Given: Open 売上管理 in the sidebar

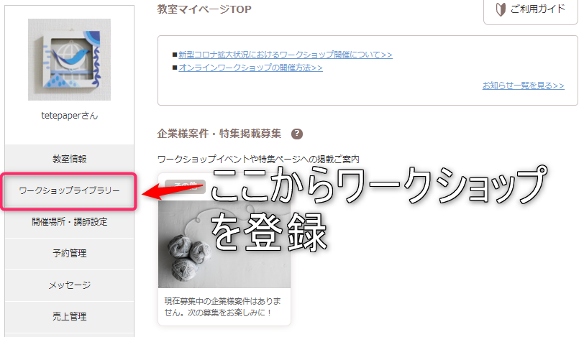Looking at the screenshot, I should 69,317.
